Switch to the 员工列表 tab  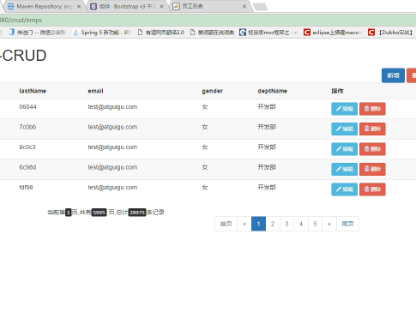(x=210, y=6)
